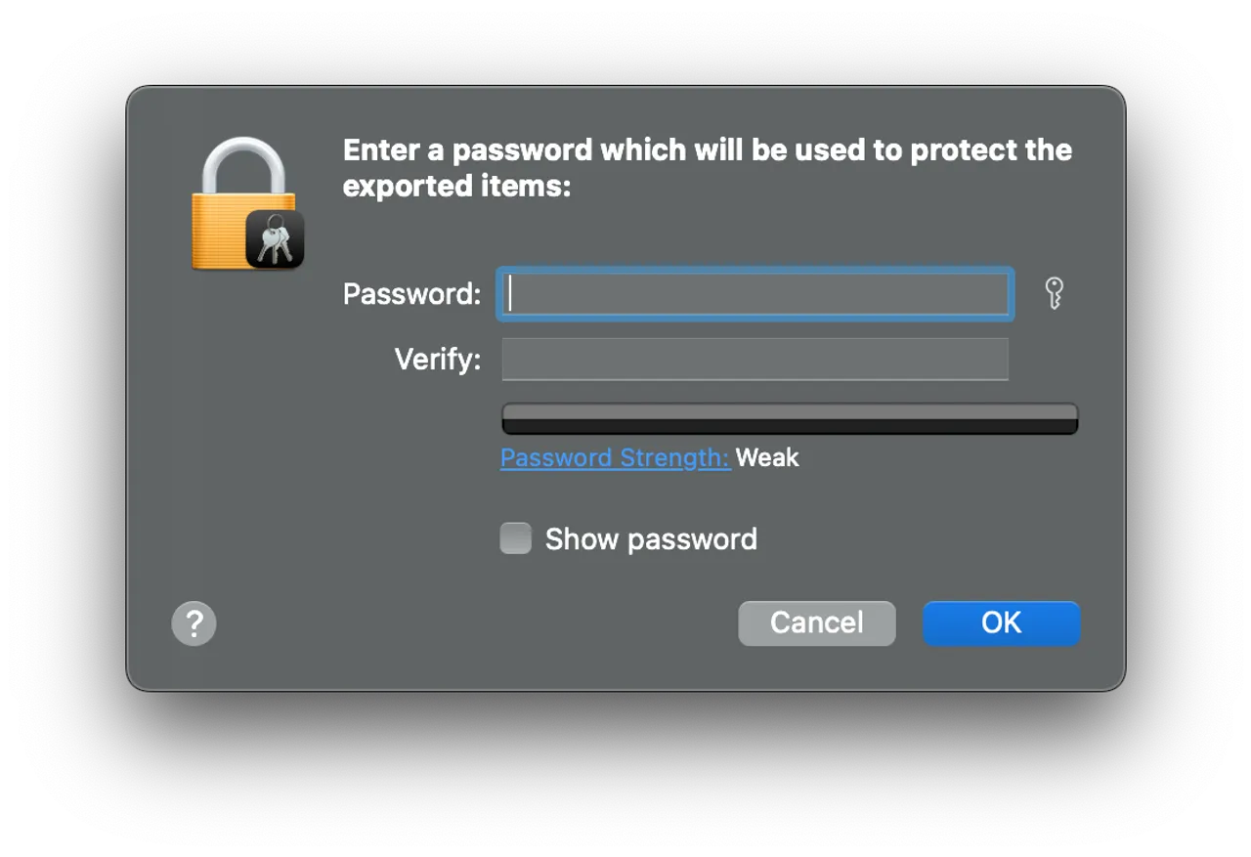Viewport: 1251px width, 857px height.
Task: Select the circular help icon bottom left
Action: pyautogui.click(x=194, y=622)
